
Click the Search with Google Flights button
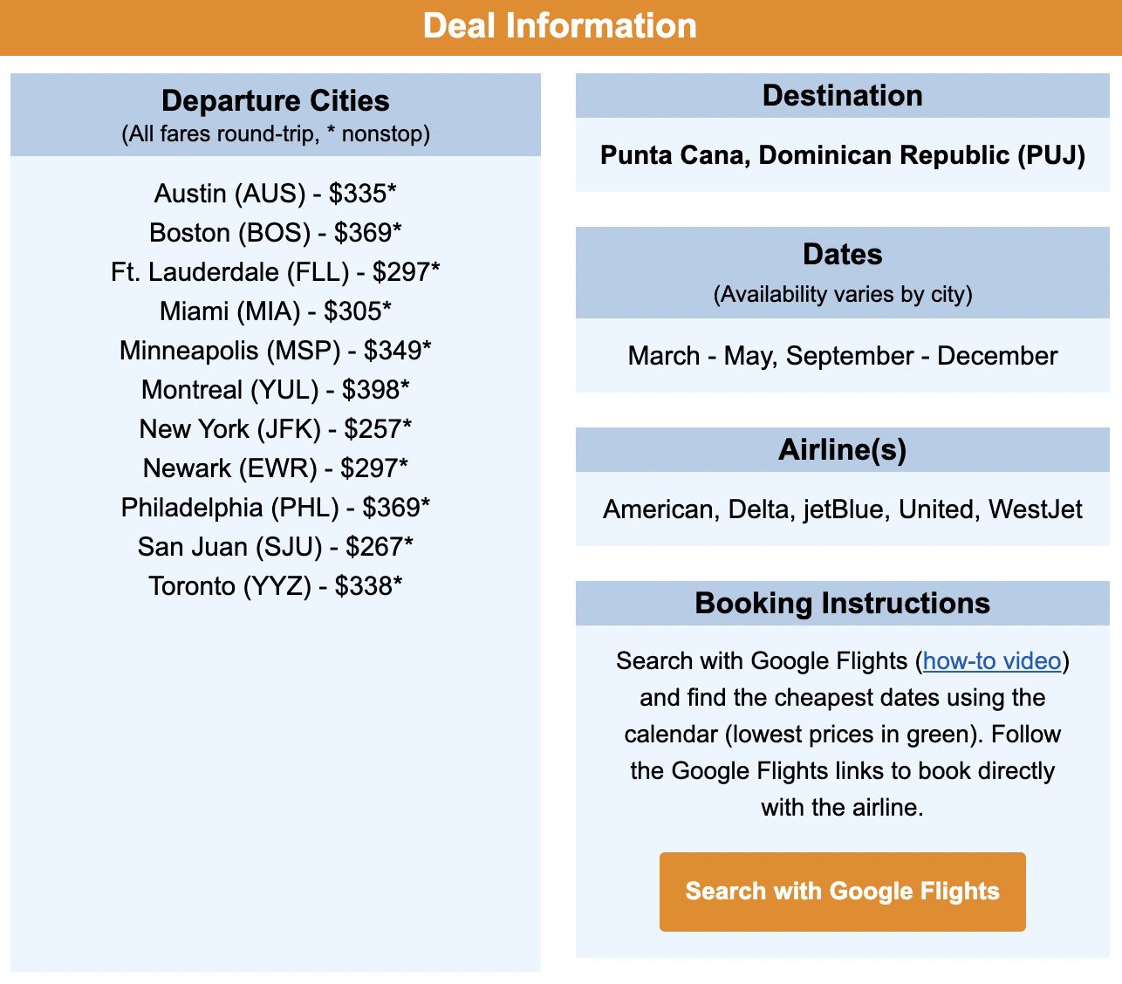[x=842, y=891]
